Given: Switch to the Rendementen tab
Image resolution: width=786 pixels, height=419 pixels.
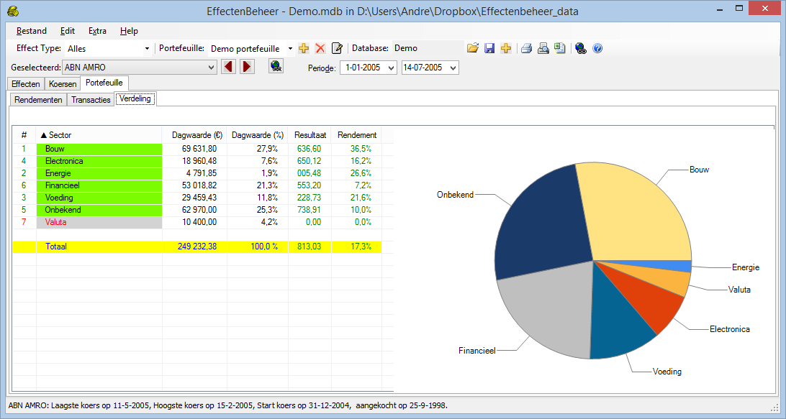Looking at the screenshot, I should pyautogui.click(x=38, y=100).
